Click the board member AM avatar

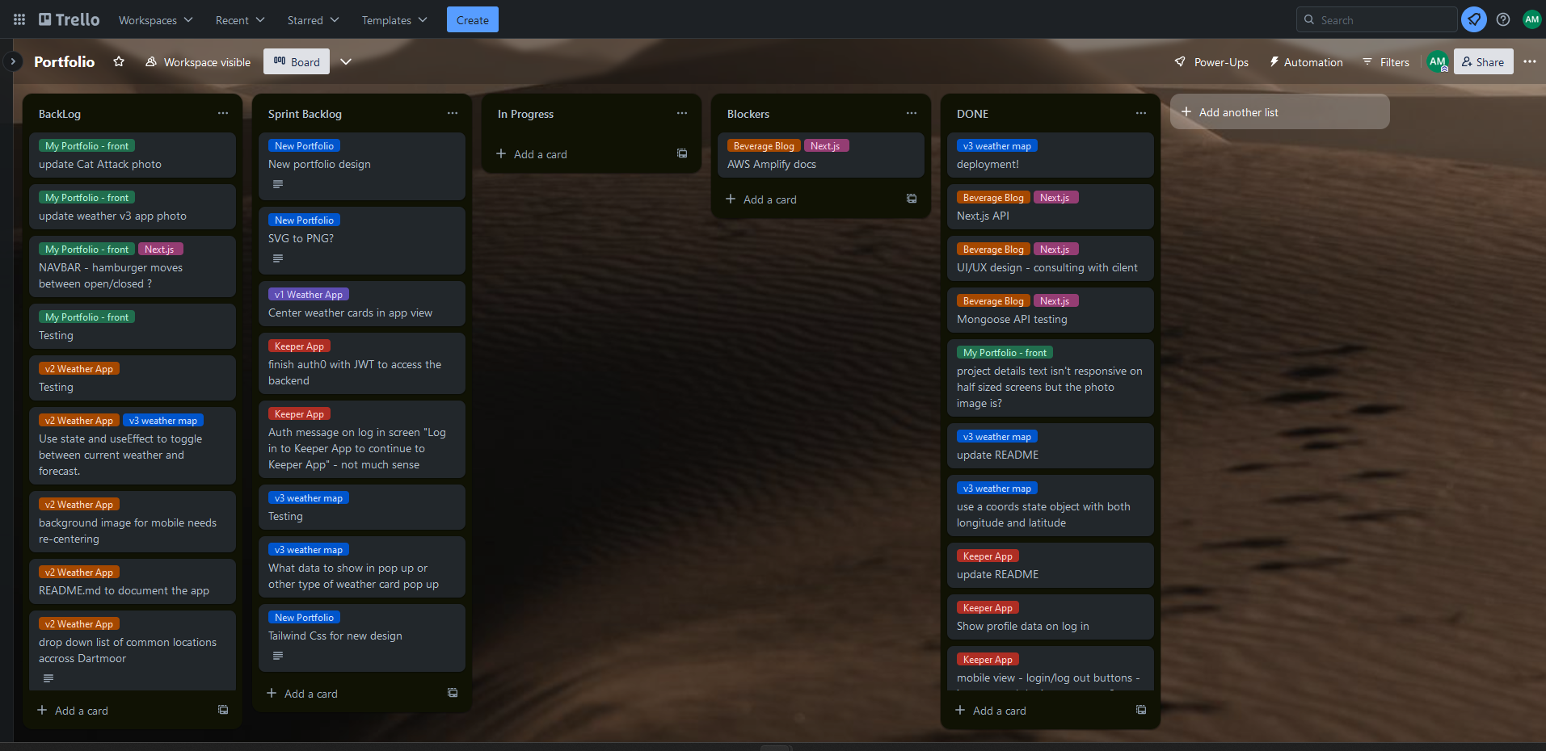tap(1438, 61)
